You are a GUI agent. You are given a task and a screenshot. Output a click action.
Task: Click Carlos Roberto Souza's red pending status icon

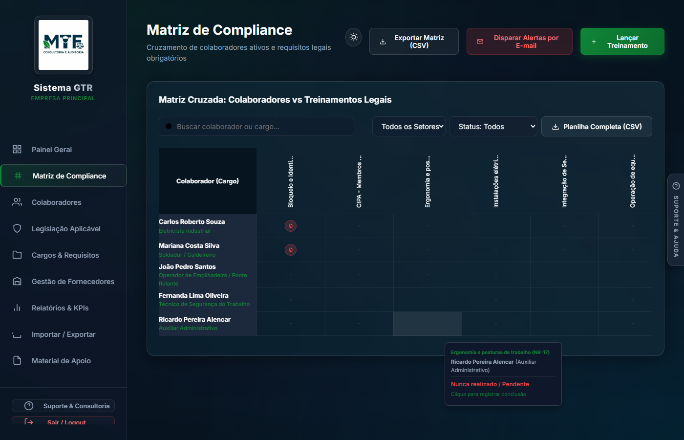click(x=291, y=226)
